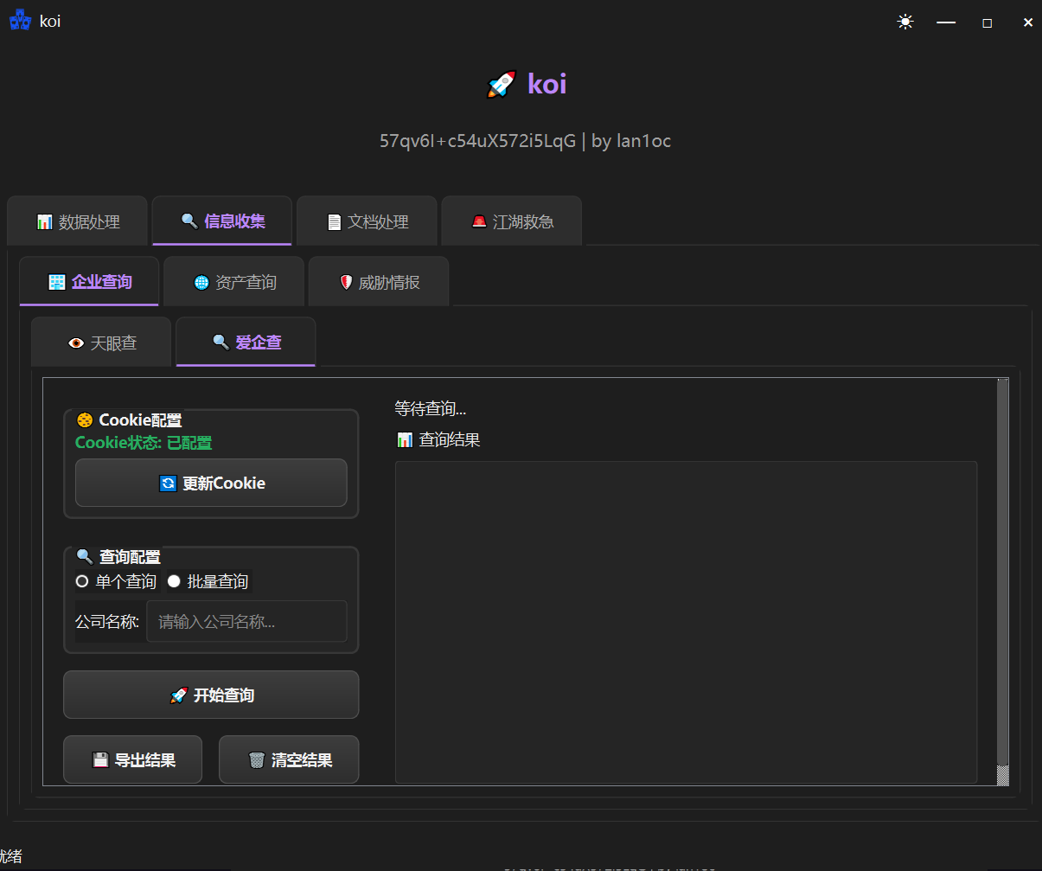1042x871 pixels.
Task: Click the vertical scrollbar on the right
Action: click(1002, 571)
